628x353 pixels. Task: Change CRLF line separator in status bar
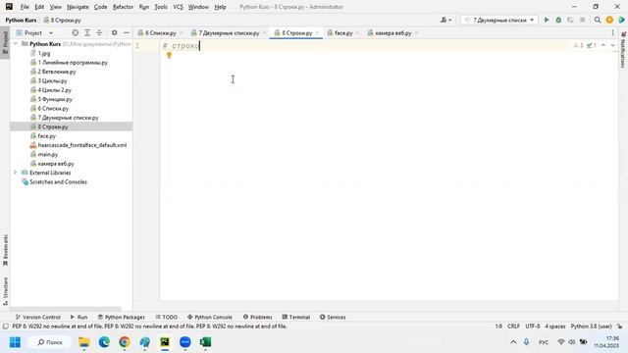point(513,327)
